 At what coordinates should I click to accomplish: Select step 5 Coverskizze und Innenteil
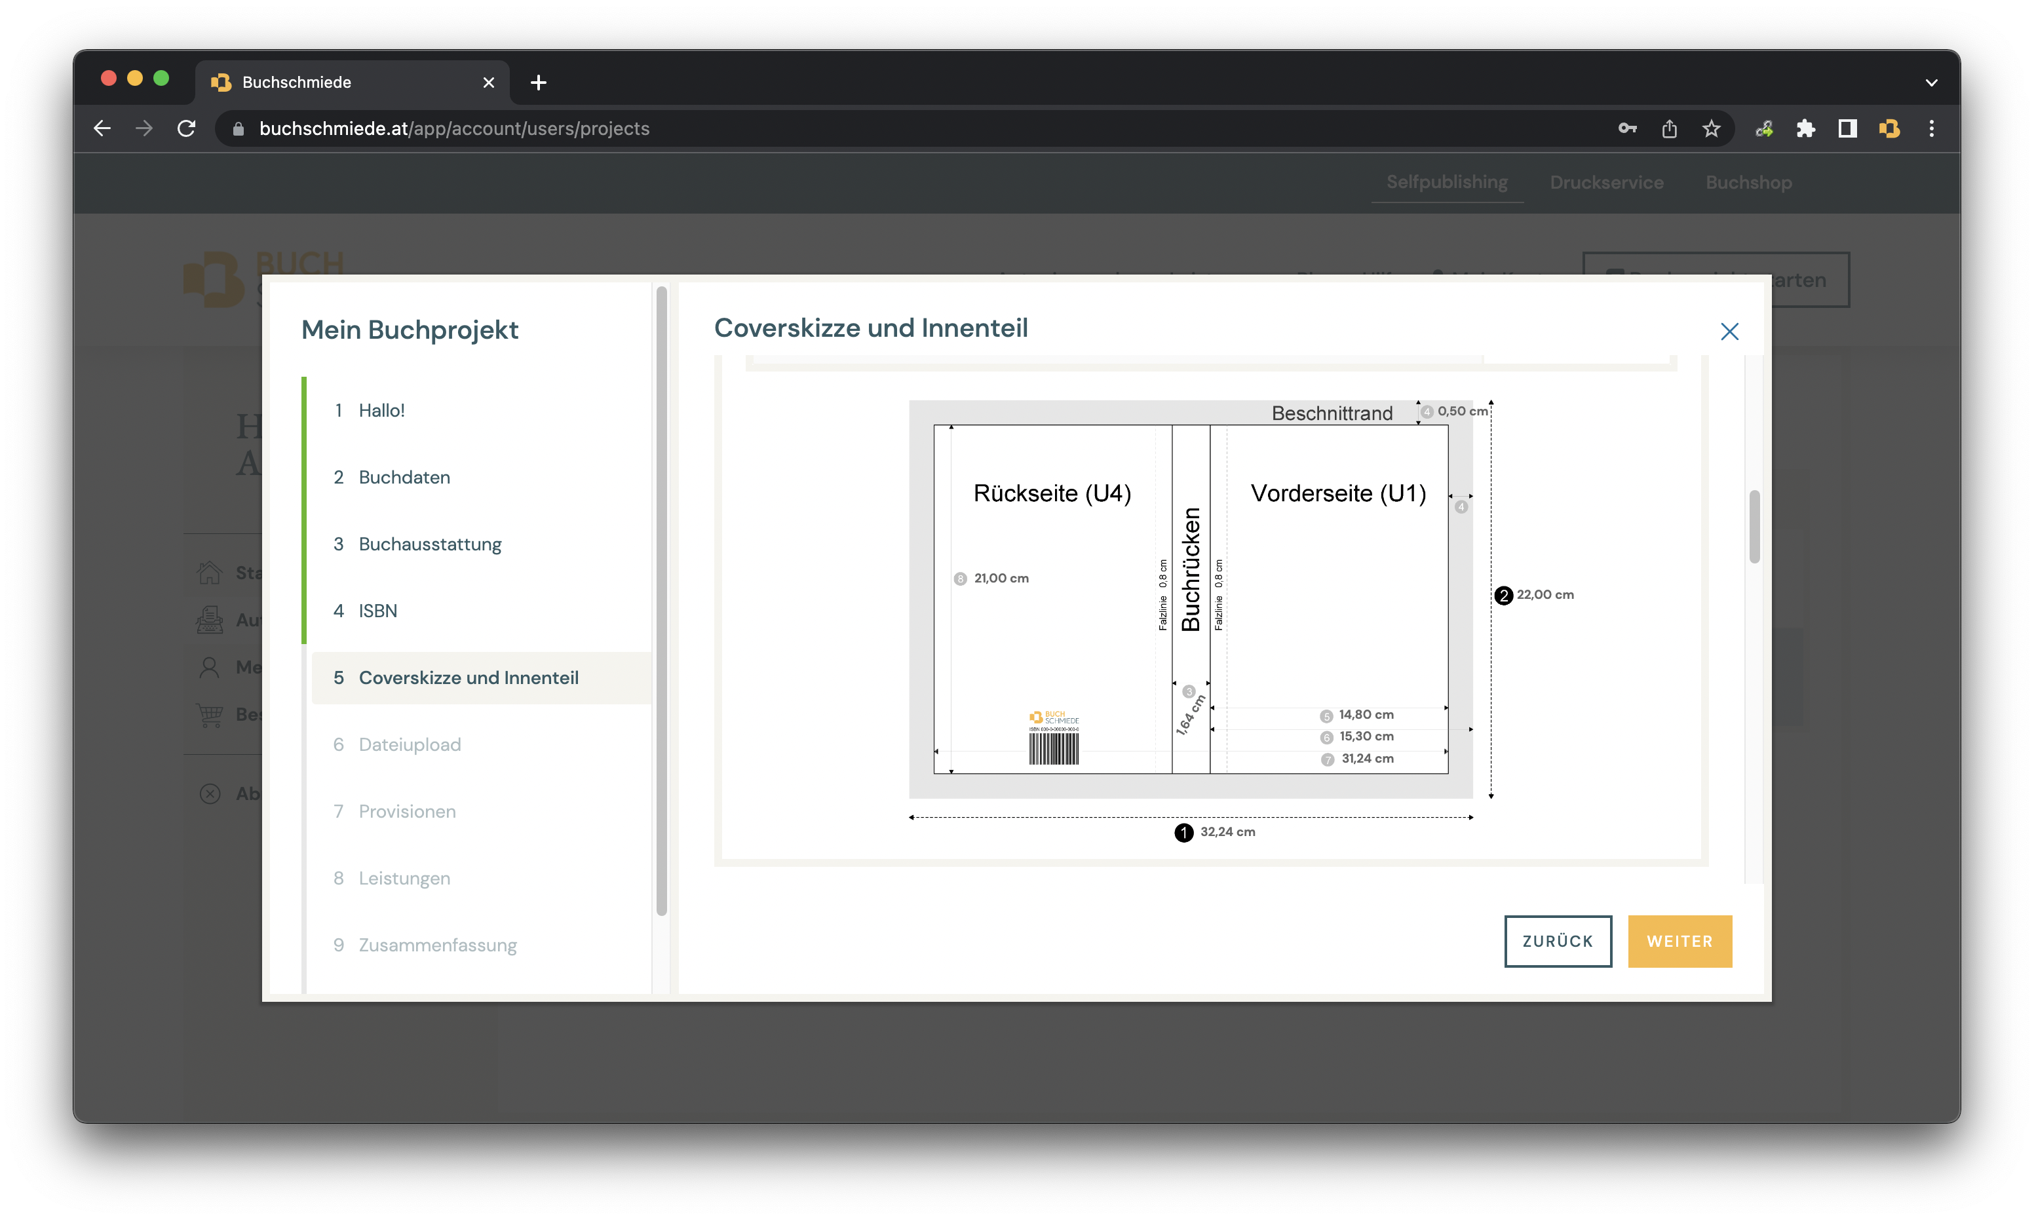click(468, 677)
